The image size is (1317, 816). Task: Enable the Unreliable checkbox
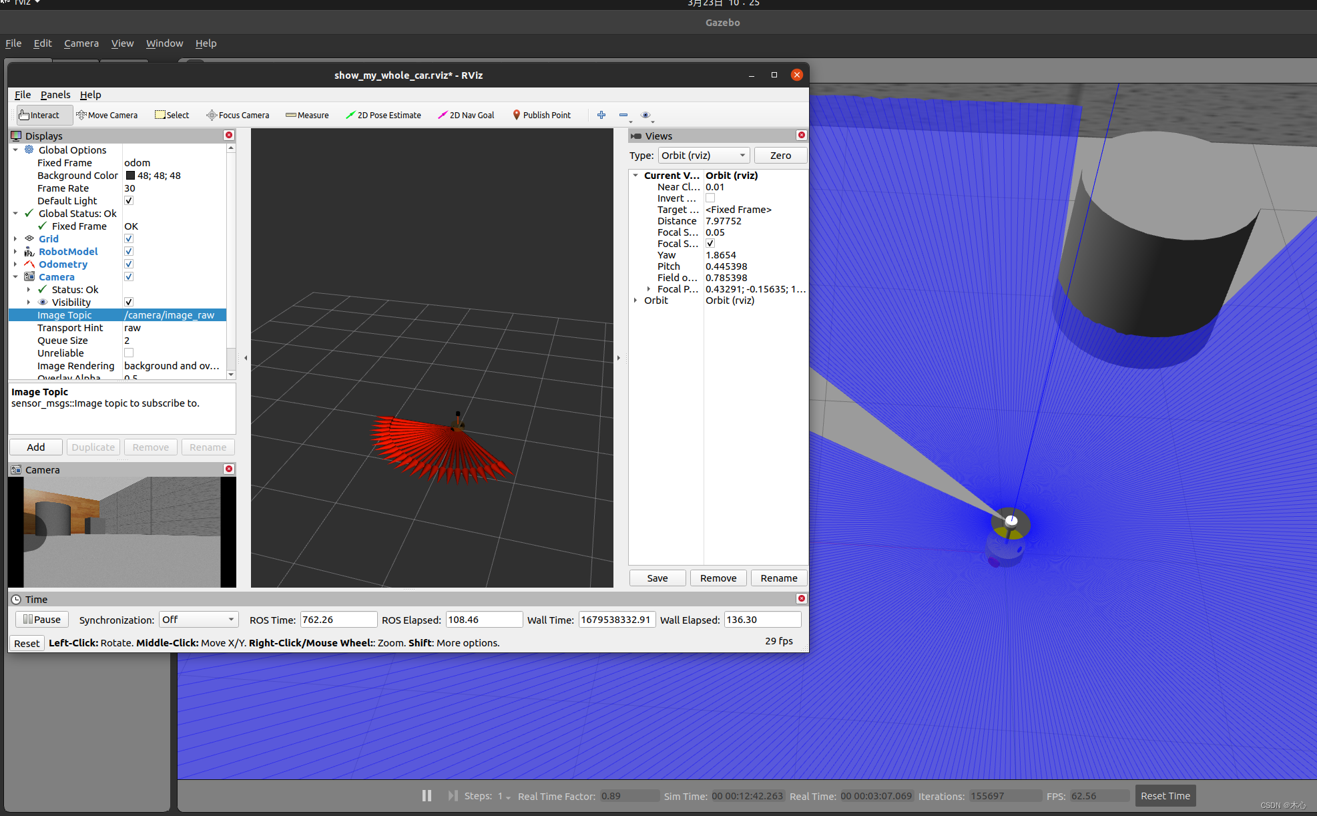coord(129,353)
